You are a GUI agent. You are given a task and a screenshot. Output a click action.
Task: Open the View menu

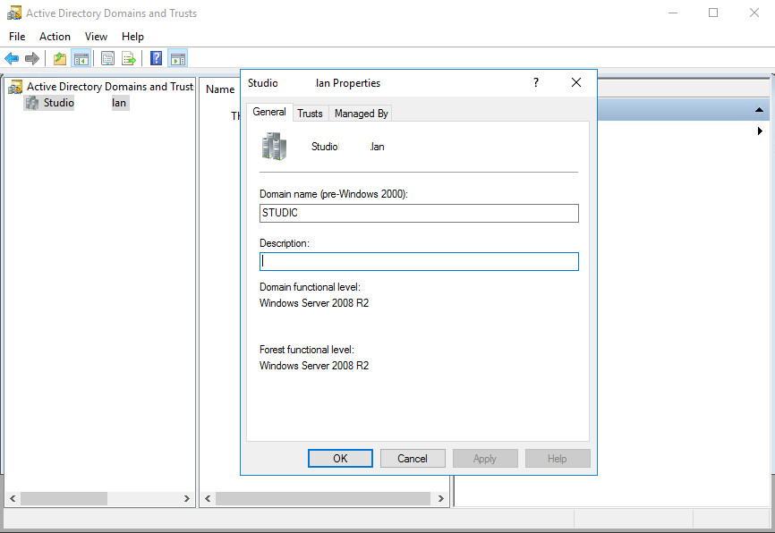pos(96,37)
